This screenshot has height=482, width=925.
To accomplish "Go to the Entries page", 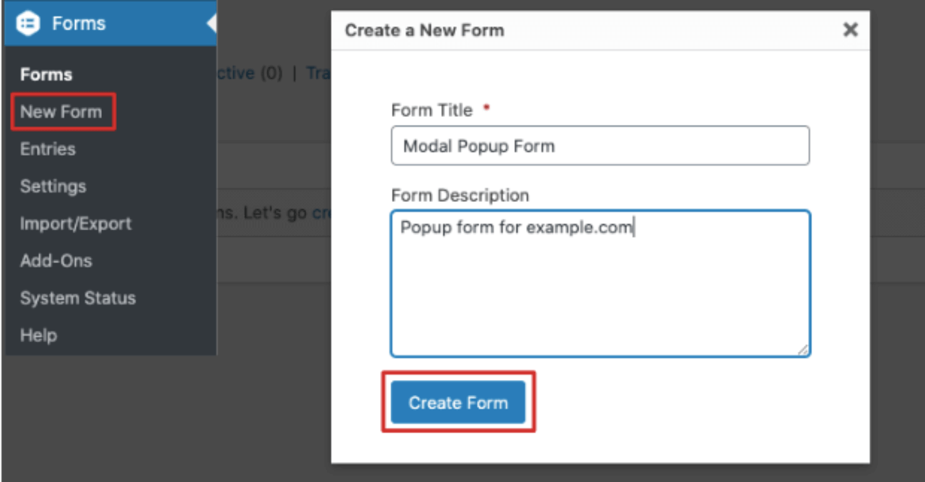I will 47,149.
